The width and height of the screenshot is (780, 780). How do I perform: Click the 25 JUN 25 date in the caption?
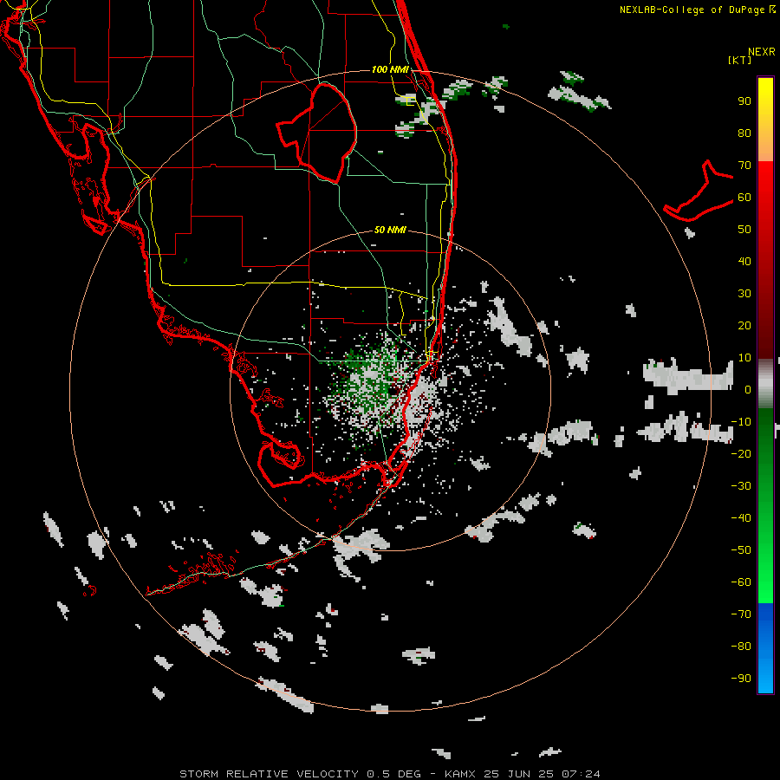519,774
